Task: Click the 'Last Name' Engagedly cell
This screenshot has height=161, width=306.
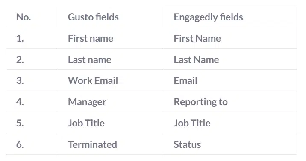Action: coord(230,59)
